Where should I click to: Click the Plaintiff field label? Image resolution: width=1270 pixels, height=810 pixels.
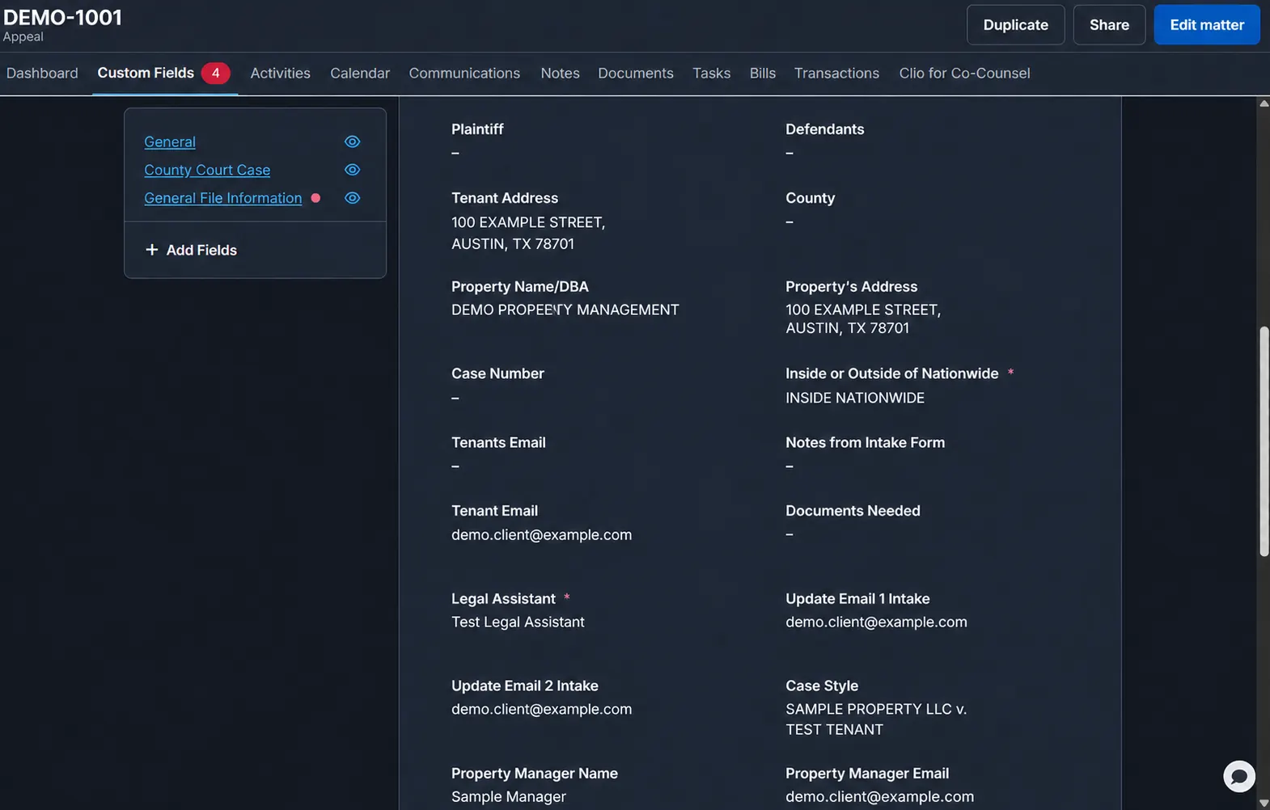tap(477, 129)
